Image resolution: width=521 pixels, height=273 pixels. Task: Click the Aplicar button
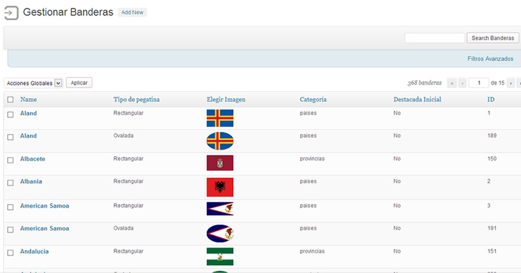click(x=79, y=82)
